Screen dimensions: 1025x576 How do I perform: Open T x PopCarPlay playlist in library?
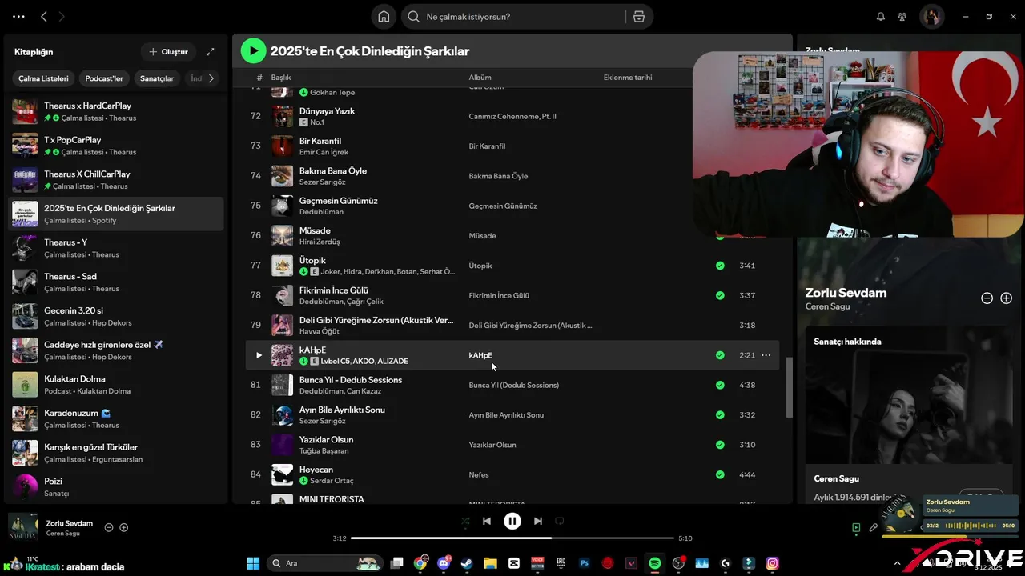coord(116,146)
